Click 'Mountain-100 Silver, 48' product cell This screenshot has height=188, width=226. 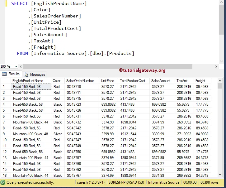click(x=31, y=134)
